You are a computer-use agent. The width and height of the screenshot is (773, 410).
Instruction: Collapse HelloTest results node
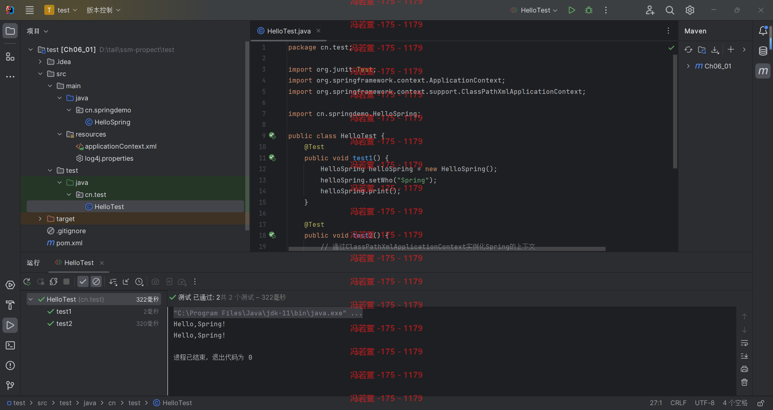click(x=31, y=299)
